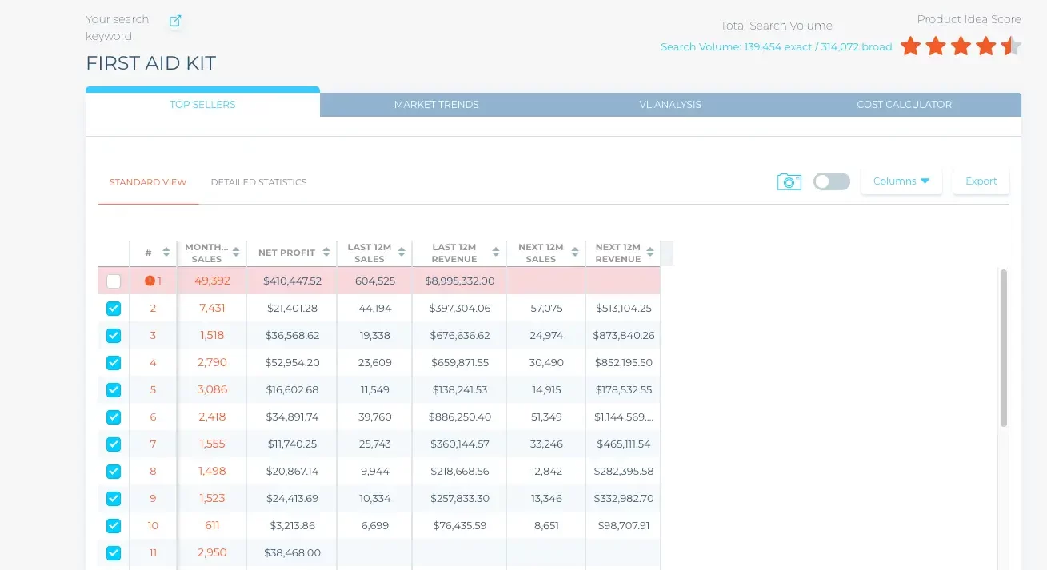Open the external link icon beside search keyword
The height and width of the screenshot is (570, 1047).
coord(175,21)
